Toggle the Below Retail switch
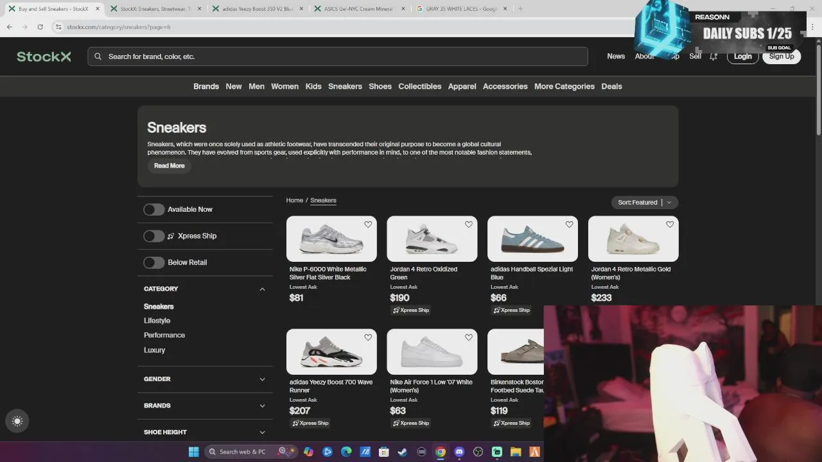This screenshot has height=462, width=822. pyautogui.click(x=154, y=262)
